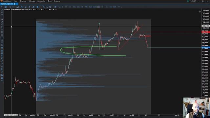Expand the side panel with double chevron
This screenshot has width=210, height=118.
(x=199, y=11)
